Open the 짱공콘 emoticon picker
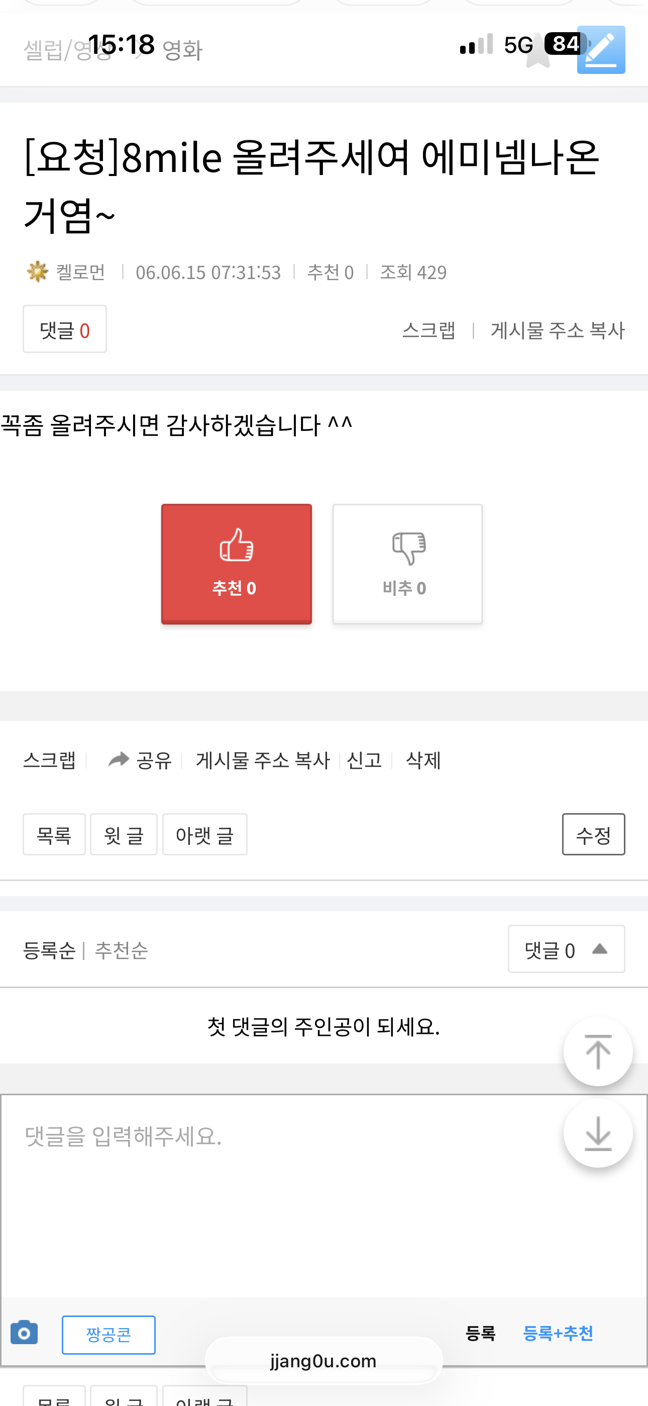648x1406 pixels. pos(109,1335)
